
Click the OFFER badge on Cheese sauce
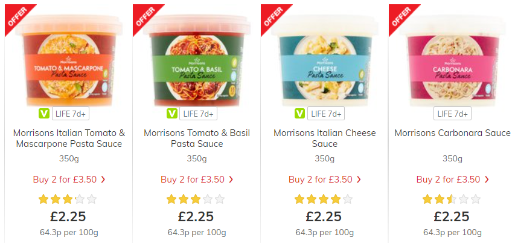[272, 16]
